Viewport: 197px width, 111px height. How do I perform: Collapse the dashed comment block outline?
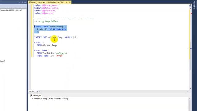33,18
